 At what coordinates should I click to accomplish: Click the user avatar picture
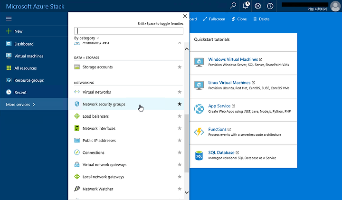click(x=335, y=6)
